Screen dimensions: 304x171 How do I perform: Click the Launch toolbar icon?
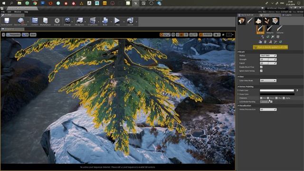[x=130, y=22]
